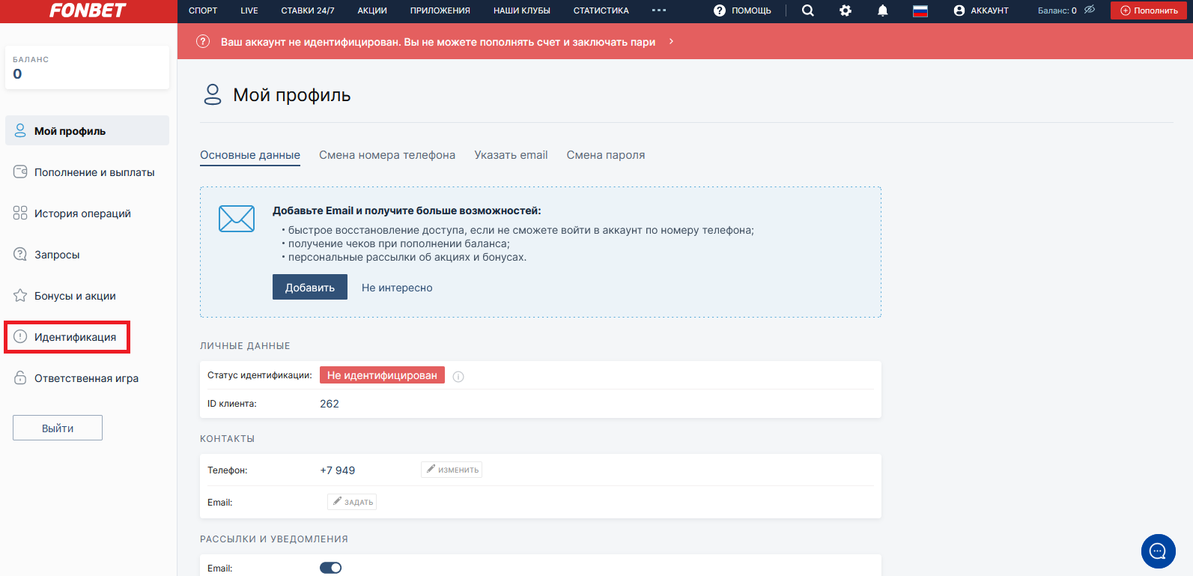
Task: Open Мой профиль sidebar item
Action: tap(87, 130)
